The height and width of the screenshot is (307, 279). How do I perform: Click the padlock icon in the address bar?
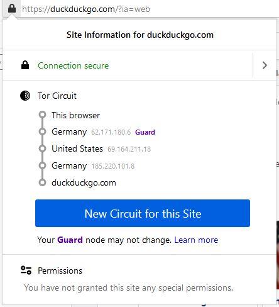(12, 9)
